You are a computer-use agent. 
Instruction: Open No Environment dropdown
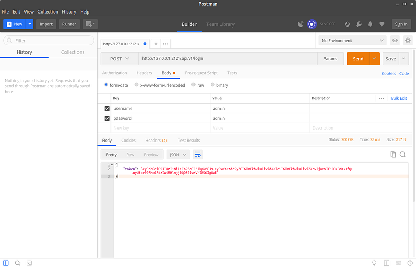pos(353,41)
